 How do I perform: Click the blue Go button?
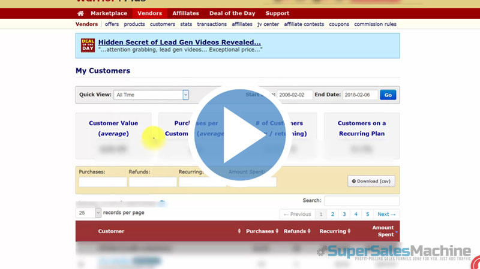388,95
